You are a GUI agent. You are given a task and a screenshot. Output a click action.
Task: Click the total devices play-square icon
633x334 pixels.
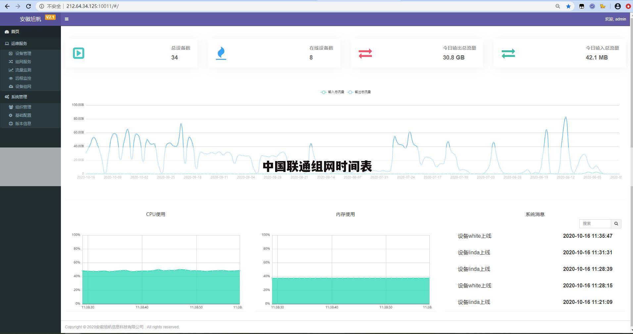[x=78, y=53]
